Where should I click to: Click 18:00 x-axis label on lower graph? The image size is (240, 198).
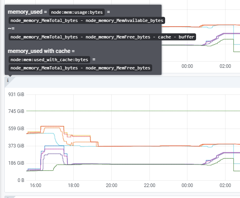tap(73, 185)
